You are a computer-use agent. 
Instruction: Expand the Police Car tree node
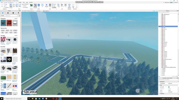click(161, 29)
